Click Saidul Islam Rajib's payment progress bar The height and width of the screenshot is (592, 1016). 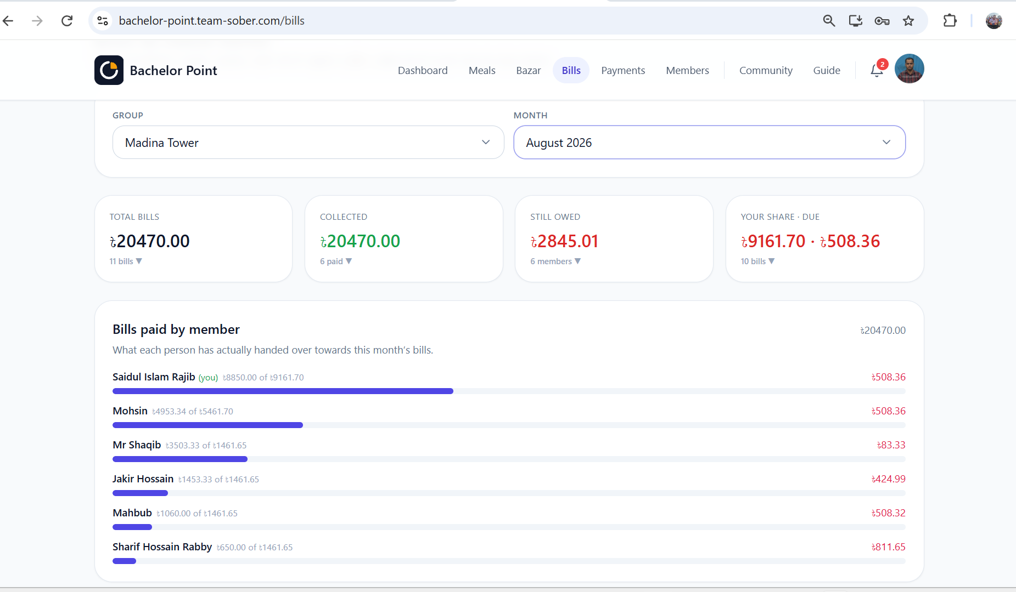[x=509, y=391]
